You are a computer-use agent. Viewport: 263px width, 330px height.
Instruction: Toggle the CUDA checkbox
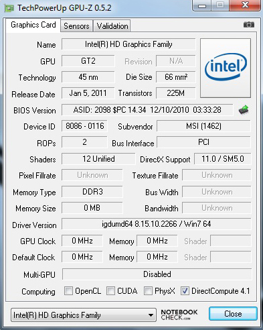coord(110,291)
